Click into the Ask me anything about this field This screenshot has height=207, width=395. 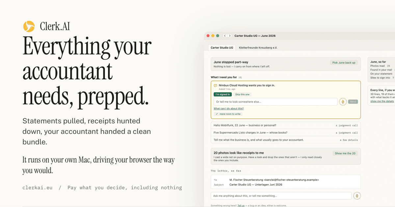click(x=281, y=196)
